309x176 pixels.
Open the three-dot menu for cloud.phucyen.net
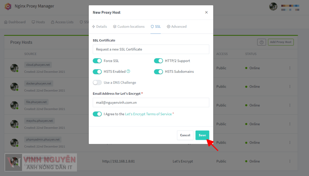point(290,68)
